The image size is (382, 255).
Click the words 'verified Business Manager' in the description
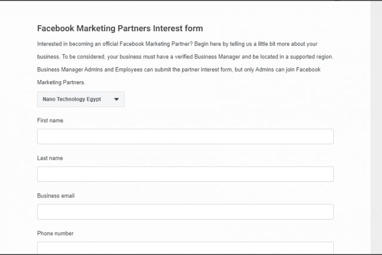click(207, 57)
